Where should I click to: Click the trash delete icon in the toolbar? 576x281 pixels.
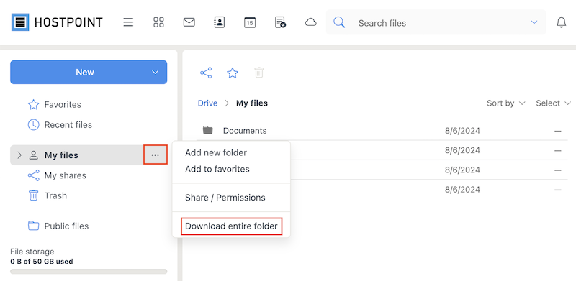click(x=259, y=73)
